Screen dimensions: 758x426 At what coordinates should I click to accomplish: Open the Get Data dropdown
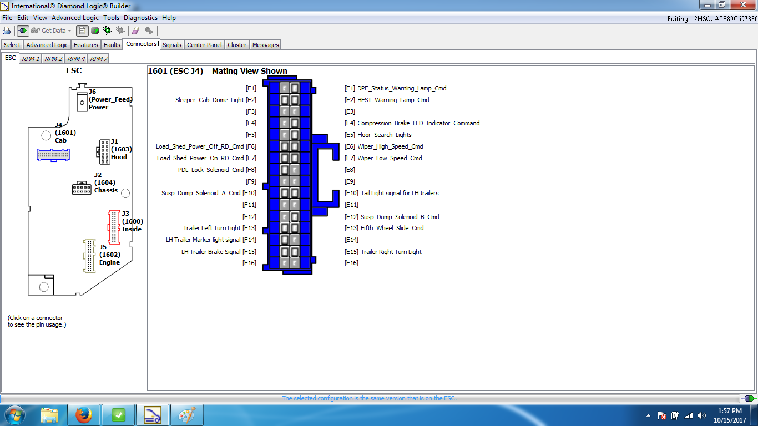coord(51,31)
